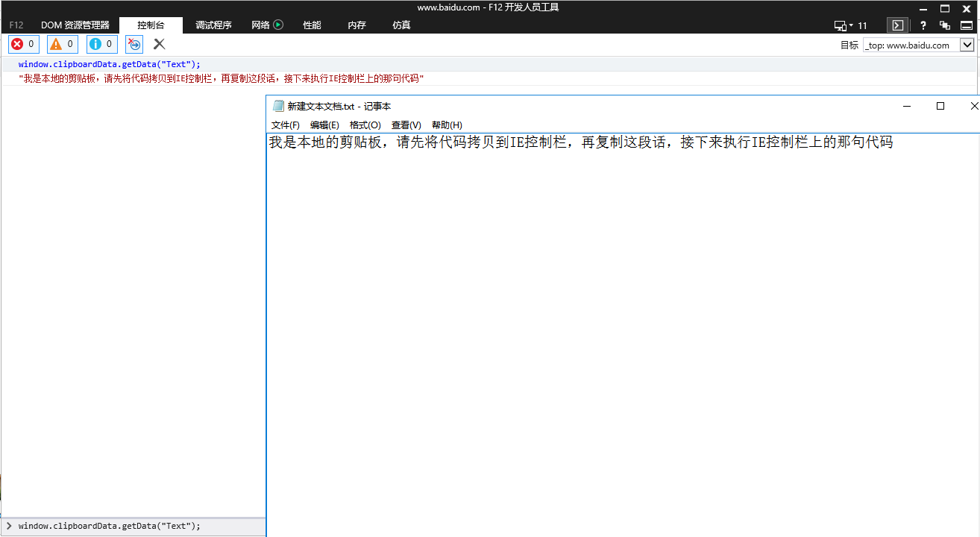Click the Chinese text line in the Notepad editor
Screen dimensions: 980x537
(581, 142)
